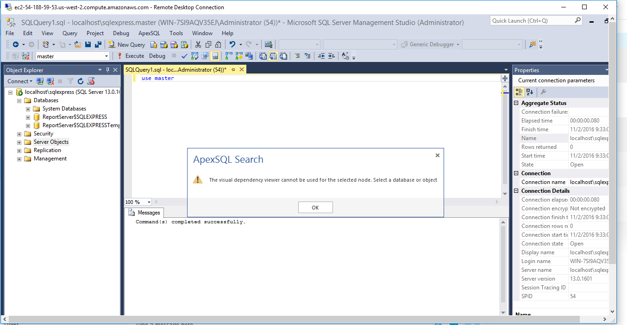Click the Cut scissors icon

click(198, 44)
